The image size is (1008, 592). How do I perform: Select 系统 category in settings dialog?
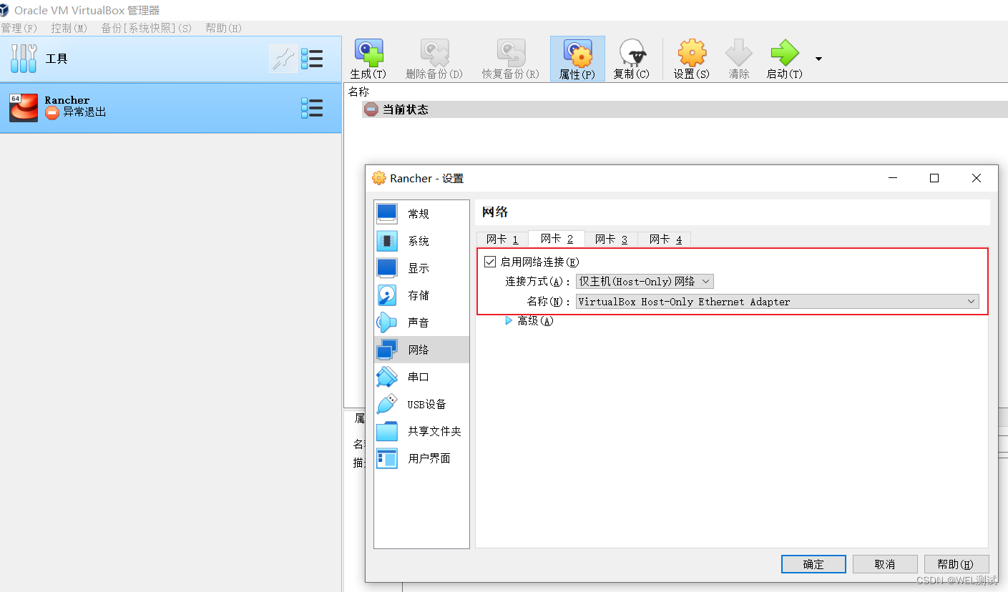click(x=421, y=241)
